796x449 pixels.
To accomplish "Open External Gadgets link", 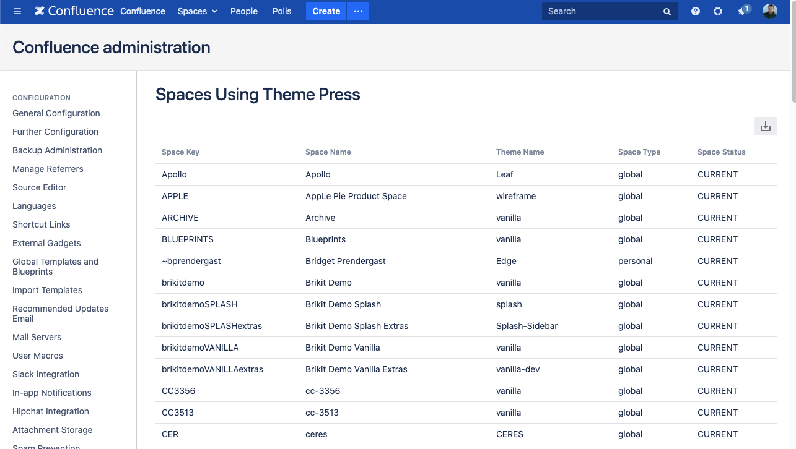I will click(46, 243).
